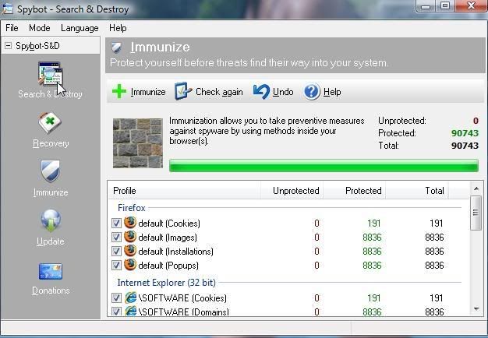The height and width of the screenshot is (338, 488).
Task: Open the Mode menu
Action: 40,28
